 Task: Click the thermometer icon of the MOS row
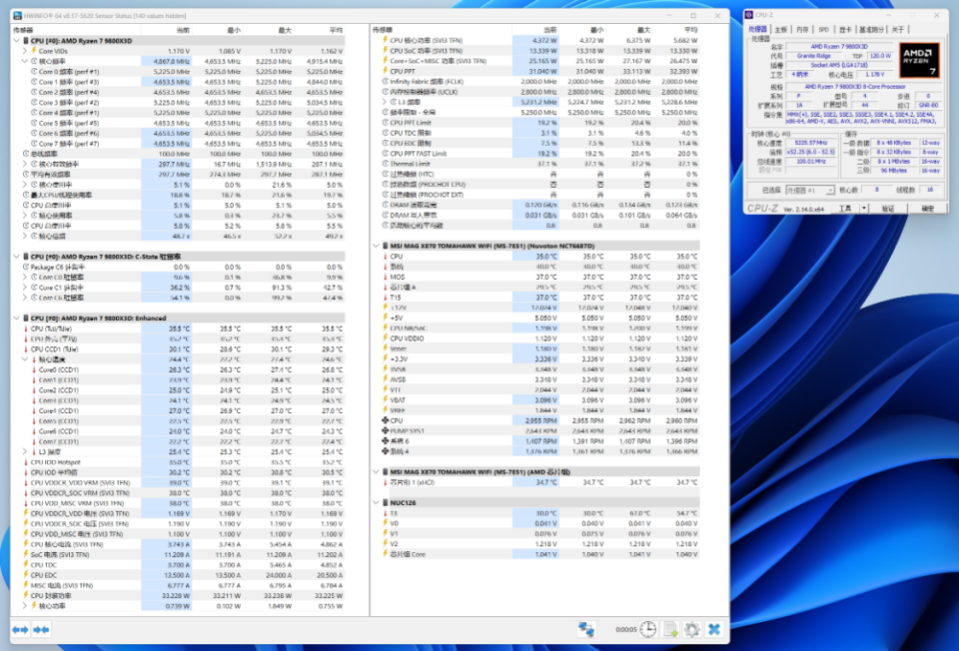click(x=386, y=277)
